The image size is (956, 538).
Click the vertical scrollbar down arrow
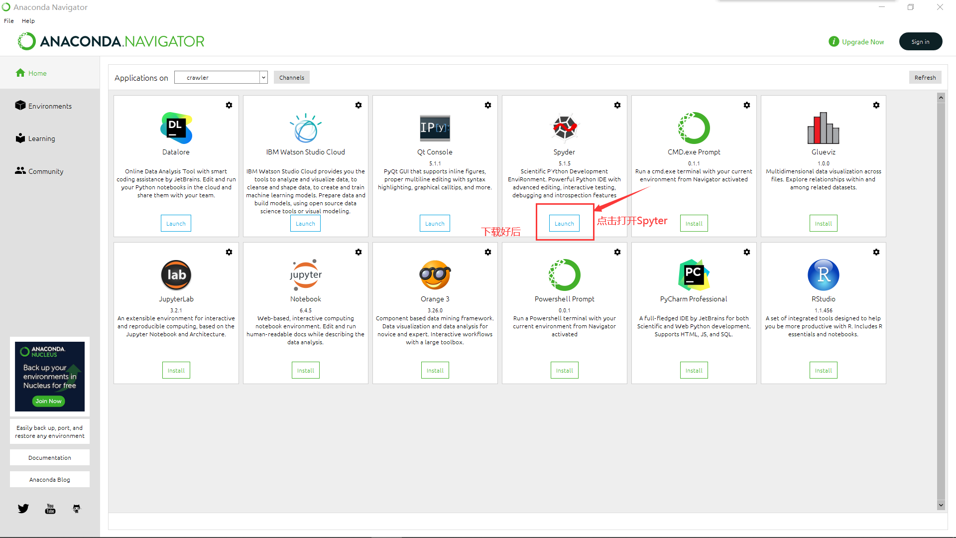[941, 505]
